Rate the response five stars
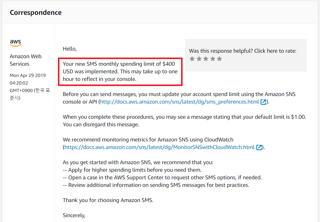This screenshot has height=222, width=320. [219, 59]
